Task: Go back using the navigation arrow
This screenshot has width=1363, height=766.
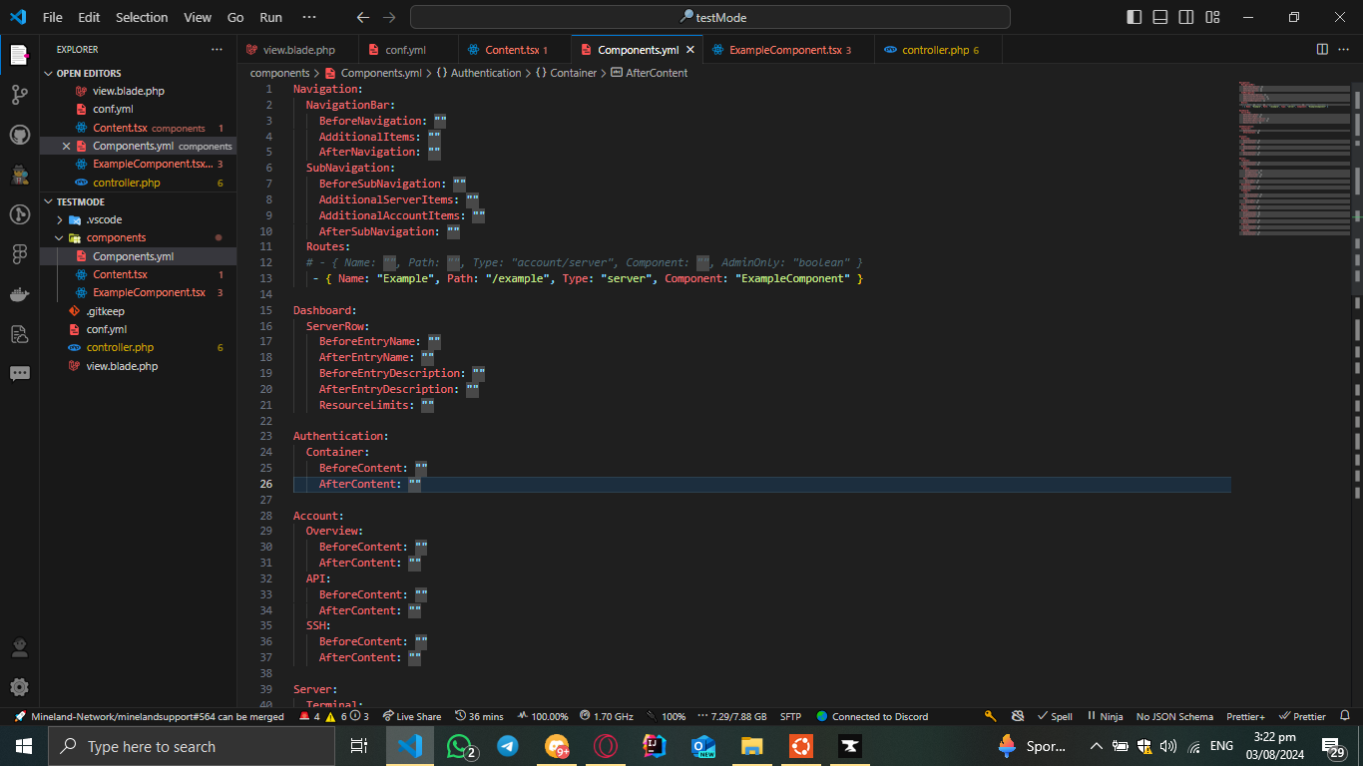Action: click(x=363, y=17)
